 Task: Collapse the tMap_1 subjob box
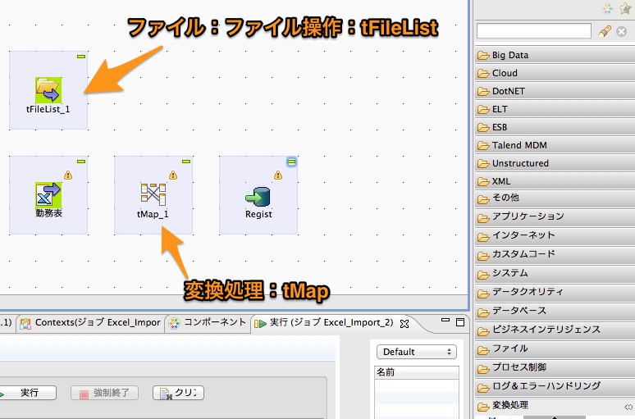coord(186,162)
